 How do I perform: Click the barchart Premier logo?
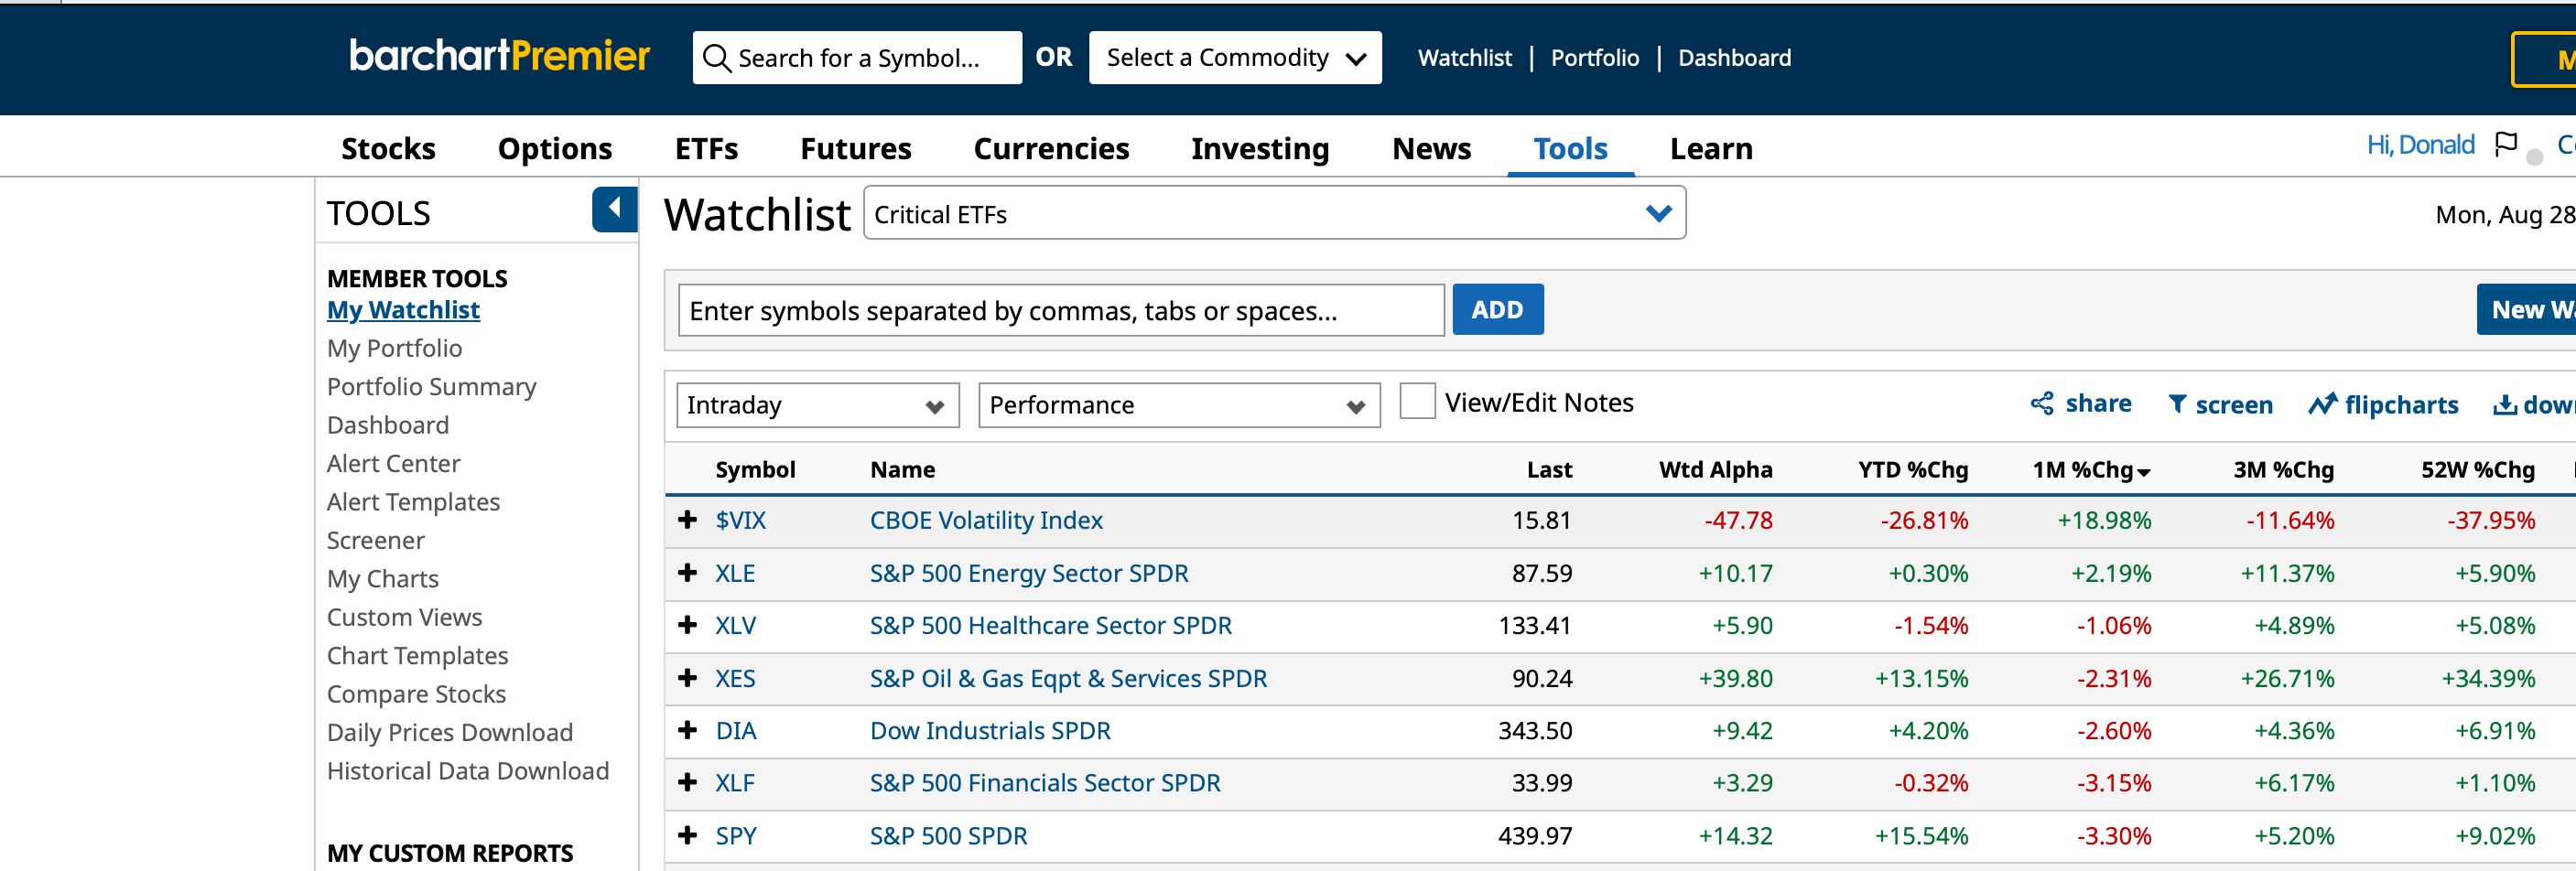click(x=499, y=56)
